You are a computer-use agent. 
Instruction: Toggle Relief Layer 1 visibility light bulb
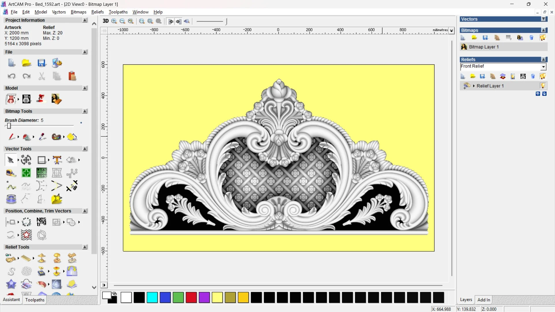pyautogui.click(x=543, y=86)
